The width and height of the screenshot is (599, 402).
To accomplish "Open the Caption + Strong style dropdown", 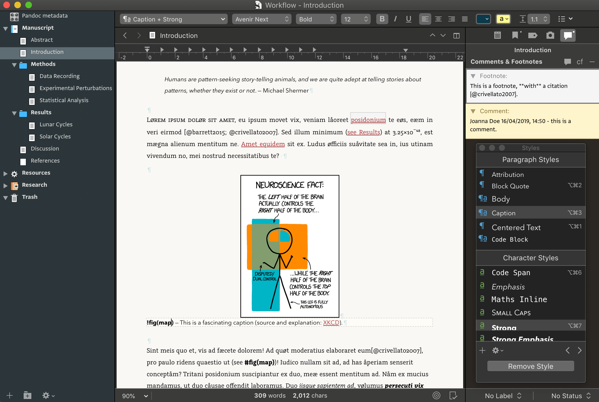I will [174, 19].
